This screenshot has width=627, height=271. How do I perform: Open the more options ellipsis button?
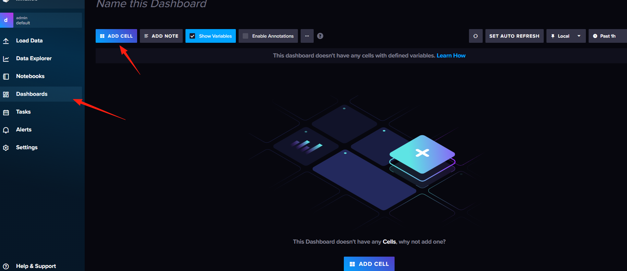pyautogui.click(x=307, y=36)
